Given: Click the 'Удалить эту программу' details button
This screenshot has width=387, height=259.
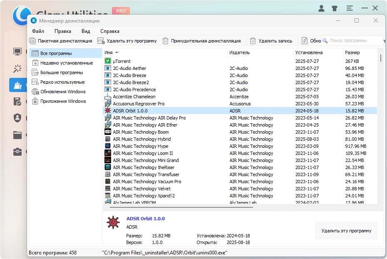Looking at the screenshot, I should 346,231.
